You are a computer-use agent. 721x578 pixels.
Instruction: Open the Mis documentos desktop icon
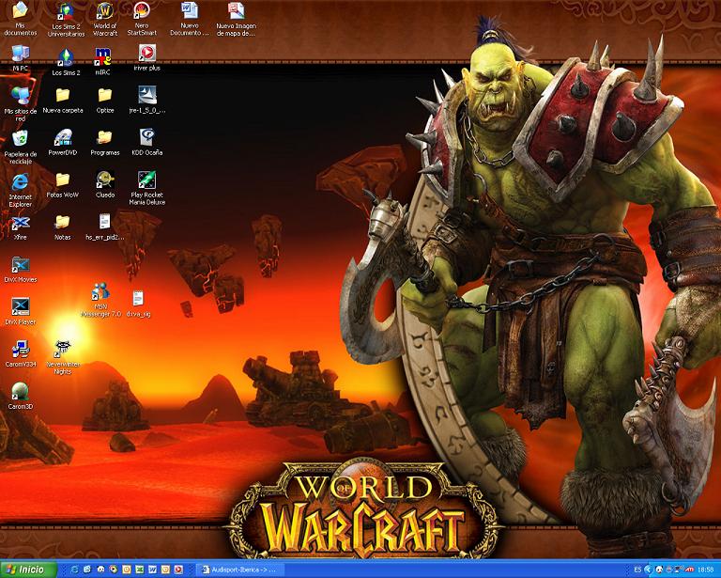pos(21,19)
